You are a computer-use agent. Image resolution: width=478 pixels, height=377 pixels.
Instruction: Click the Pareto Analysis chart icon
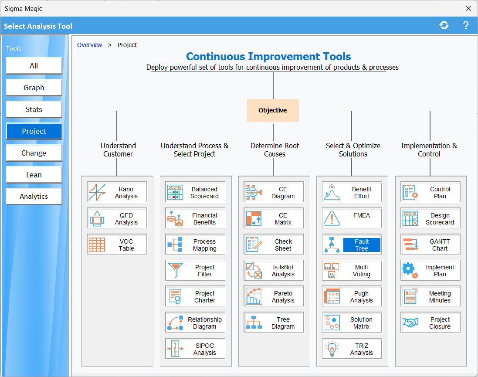click(254, 296)
